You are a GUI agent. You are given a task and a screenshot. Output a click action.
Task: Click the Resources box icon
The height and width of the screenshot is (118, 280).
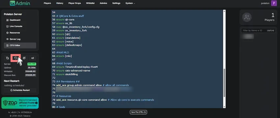7,33
